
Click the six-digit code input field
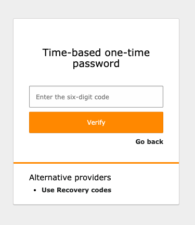[x=96, y=97]
